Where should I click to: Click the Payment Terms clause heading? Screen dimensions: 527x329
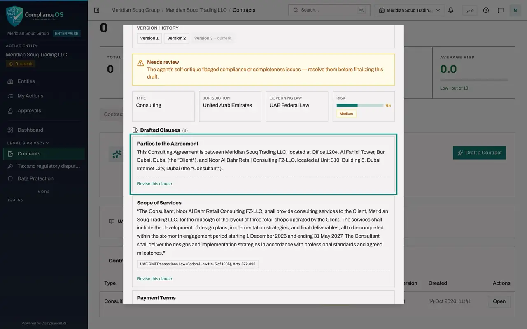pos(156,298)
